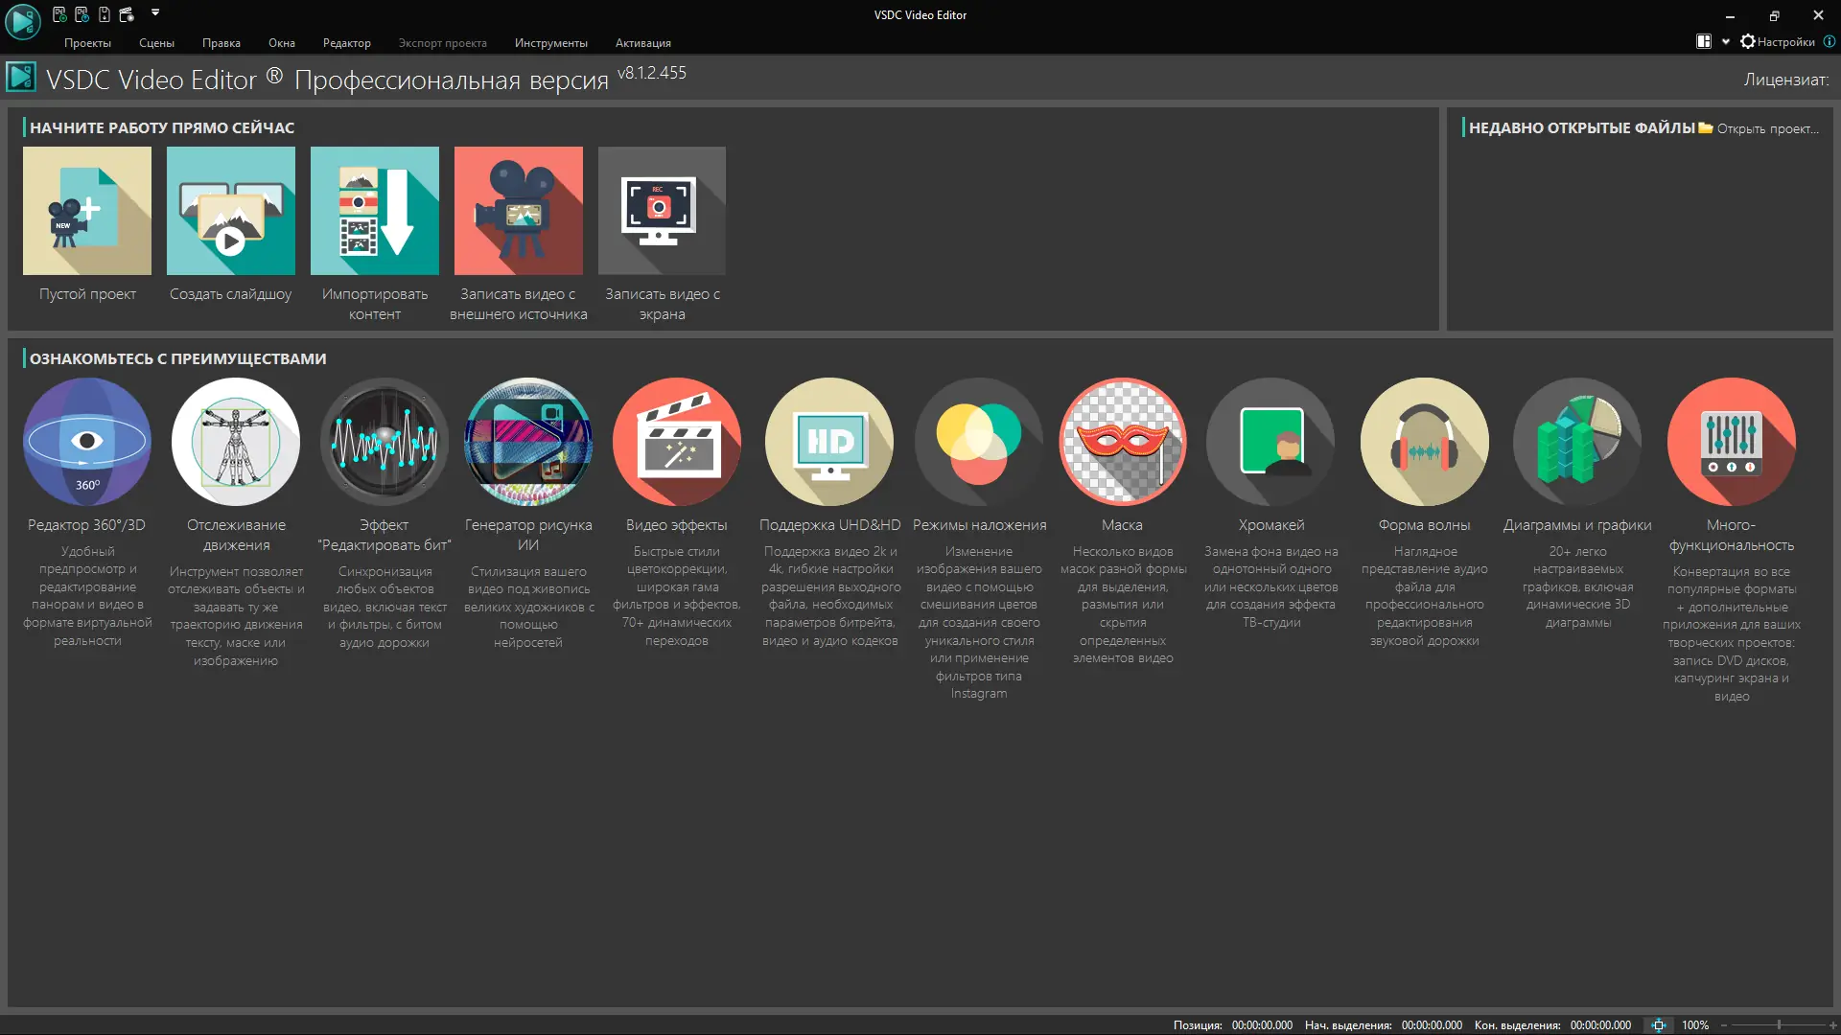Click the Импортировать контент icon
Screen dimensions: 1841x1035
375,211
